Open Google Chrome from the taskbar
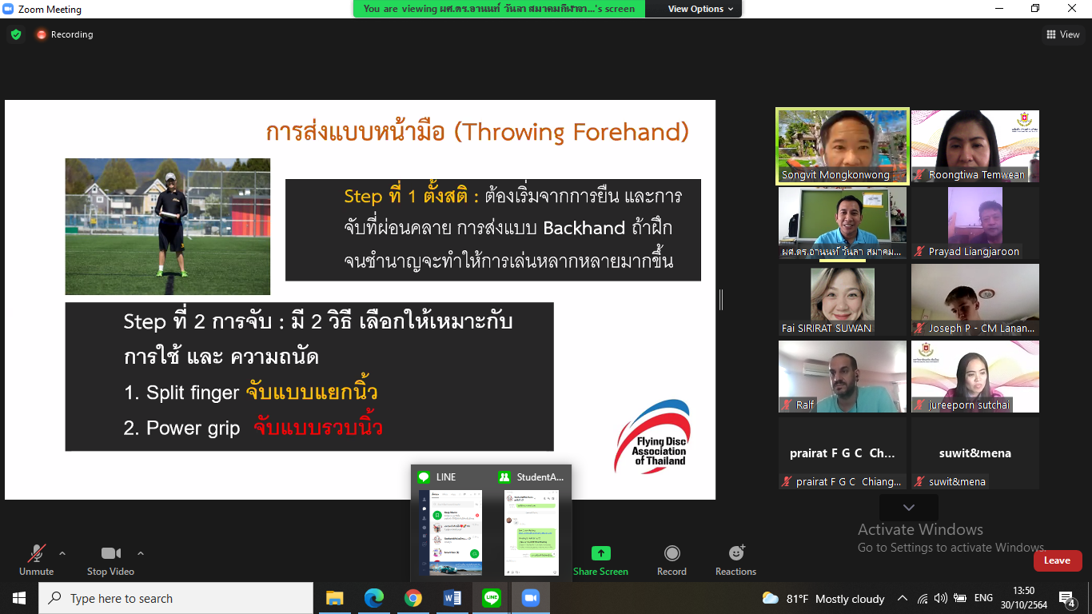The width and height of the screenshot is (1092, 614). pyautogui.click(x=412, y=598)
